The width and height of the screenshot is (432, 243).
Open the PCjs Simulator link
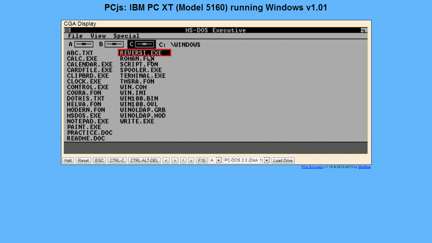313,167
